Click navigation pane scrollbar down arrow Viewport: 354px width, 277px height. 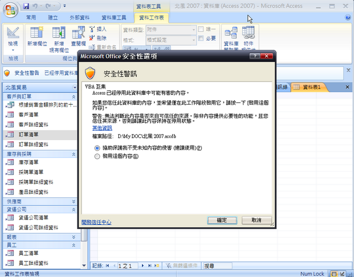(x=84, y=265)
